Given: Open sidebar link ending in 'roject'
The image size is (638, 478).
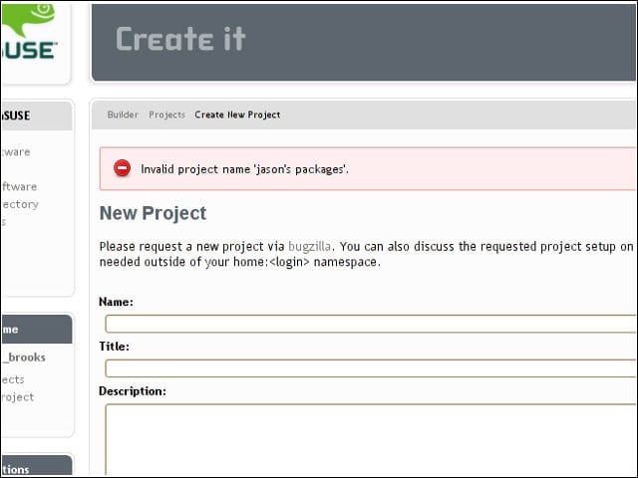Looking at the screenshot, I should [x=18, y=397].
